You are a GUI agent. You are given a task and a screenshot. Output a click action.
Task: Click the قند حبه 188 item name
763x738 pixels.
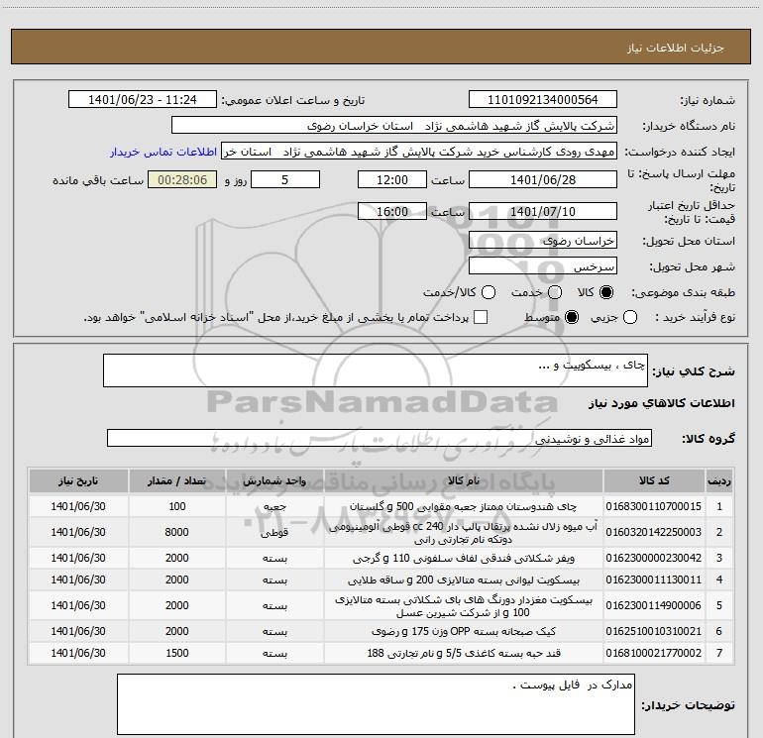coord(464,654)
